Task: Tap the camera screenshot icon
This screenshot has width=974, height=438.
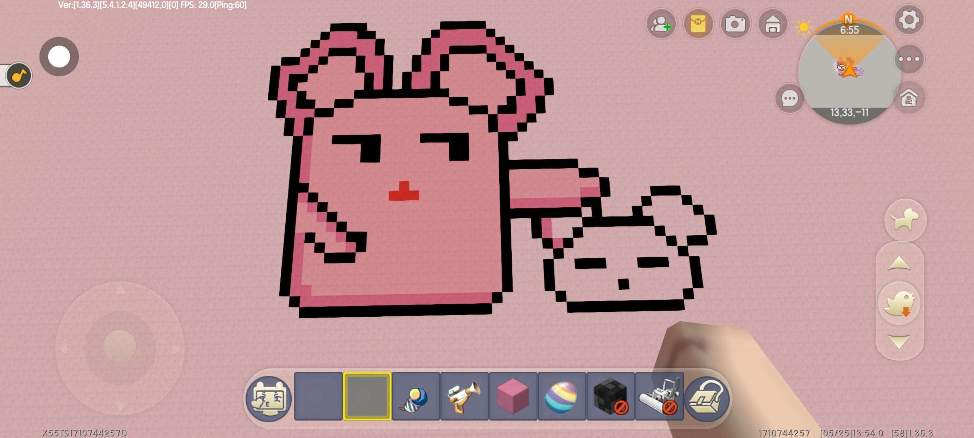Action: (735, 24)
